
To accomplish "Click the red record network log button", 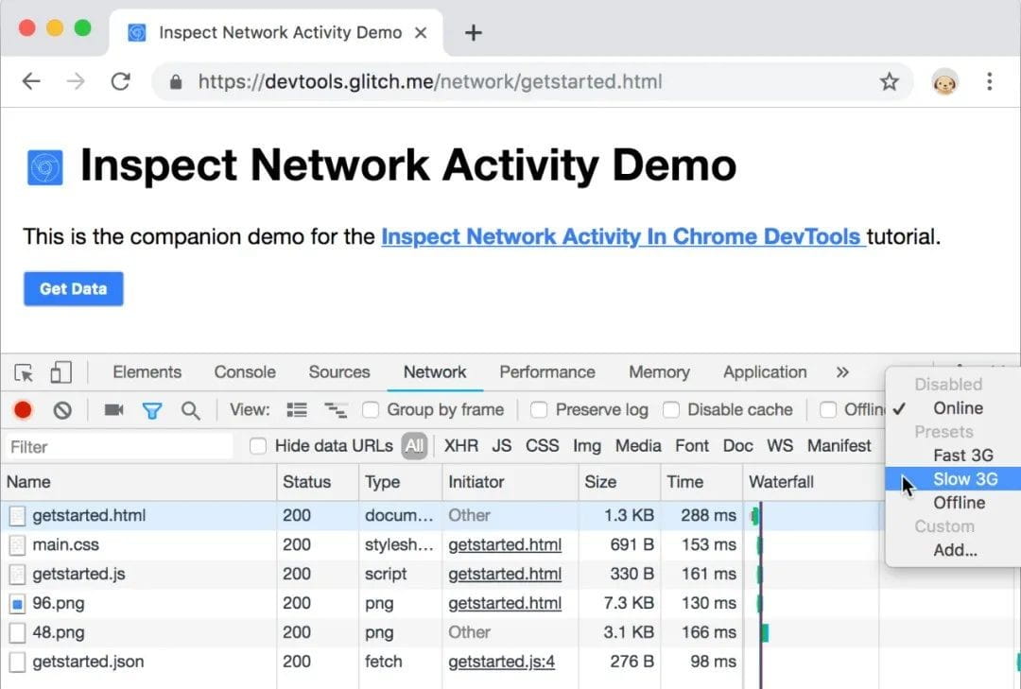I will [x=23, y=410].
